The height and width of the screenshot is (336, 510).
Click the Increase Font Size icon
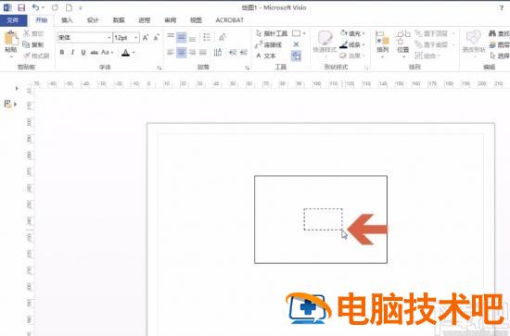(x=146, y=38)
